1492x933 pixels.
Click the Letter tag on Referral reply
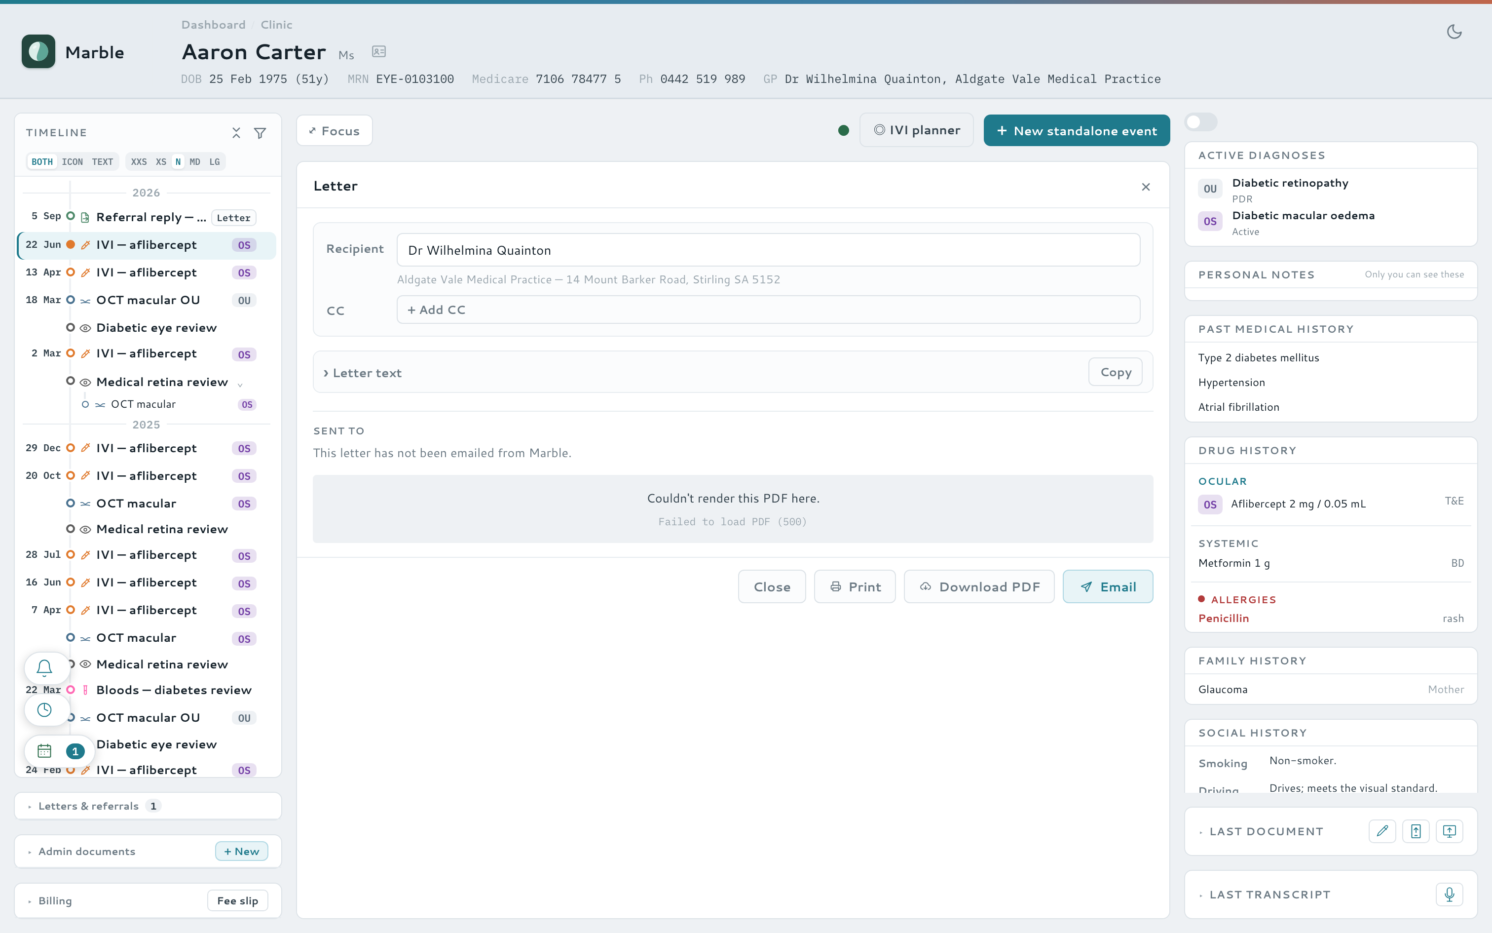[234, 218]
